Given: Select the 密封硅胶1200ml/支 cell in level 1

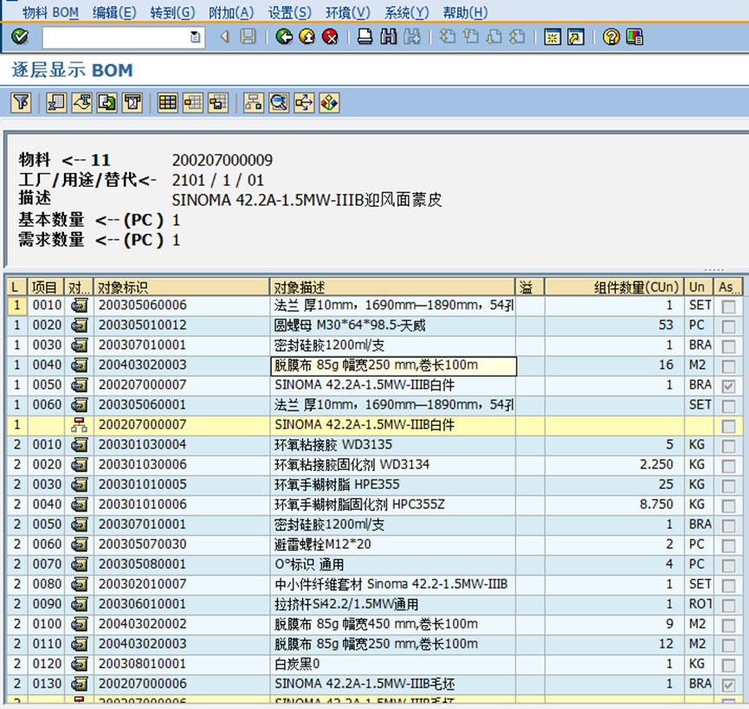Looking at the screenshot, I should click(x=392, y=345).
